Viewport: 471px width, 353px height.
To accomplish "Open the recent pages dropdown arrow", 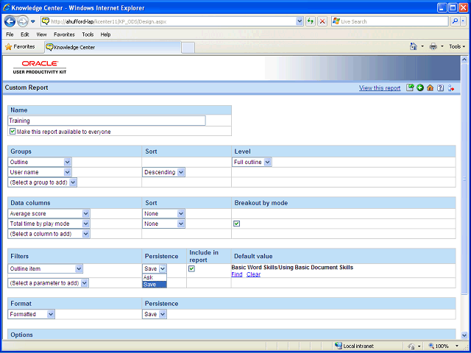I will point(33,21).
